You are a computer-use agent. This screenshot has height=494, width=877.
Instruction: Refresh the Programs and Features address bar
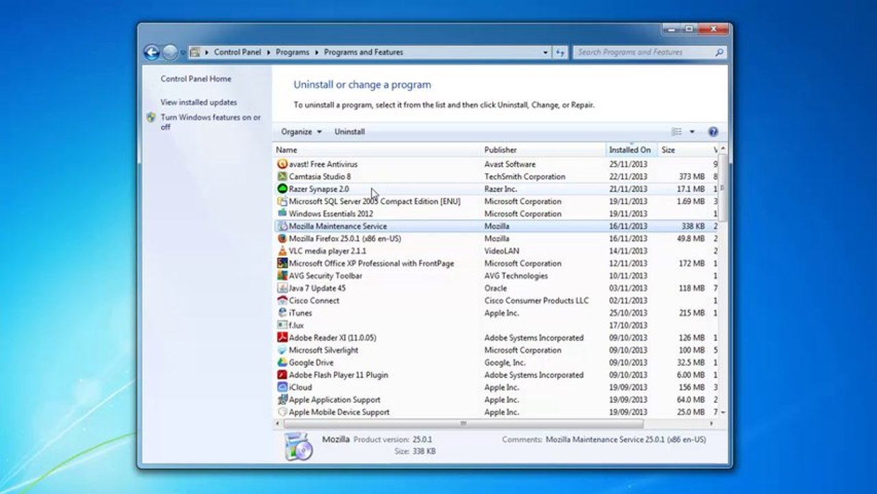click(x=560, y=52)
